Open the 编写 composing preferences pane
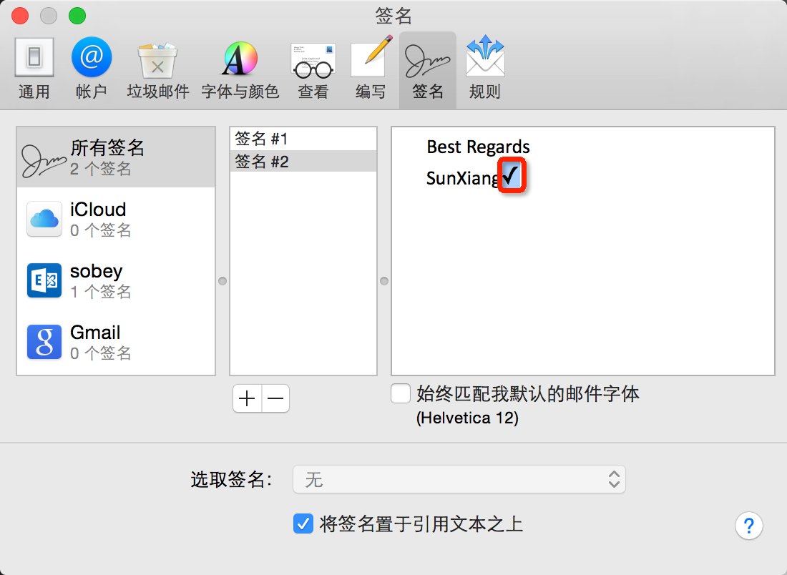Screen dimensions: 787x575 pos(370,70)
